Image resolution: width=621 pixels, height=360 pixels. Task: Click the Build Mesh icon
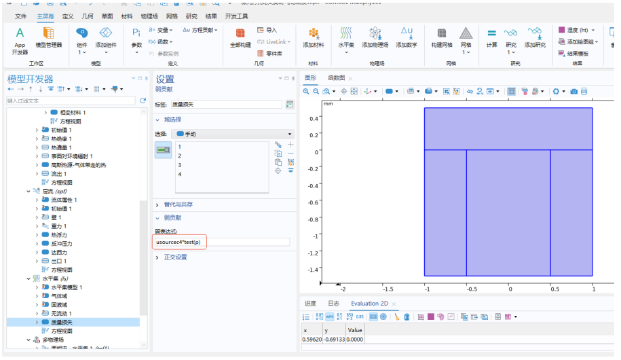coord(442,37)
